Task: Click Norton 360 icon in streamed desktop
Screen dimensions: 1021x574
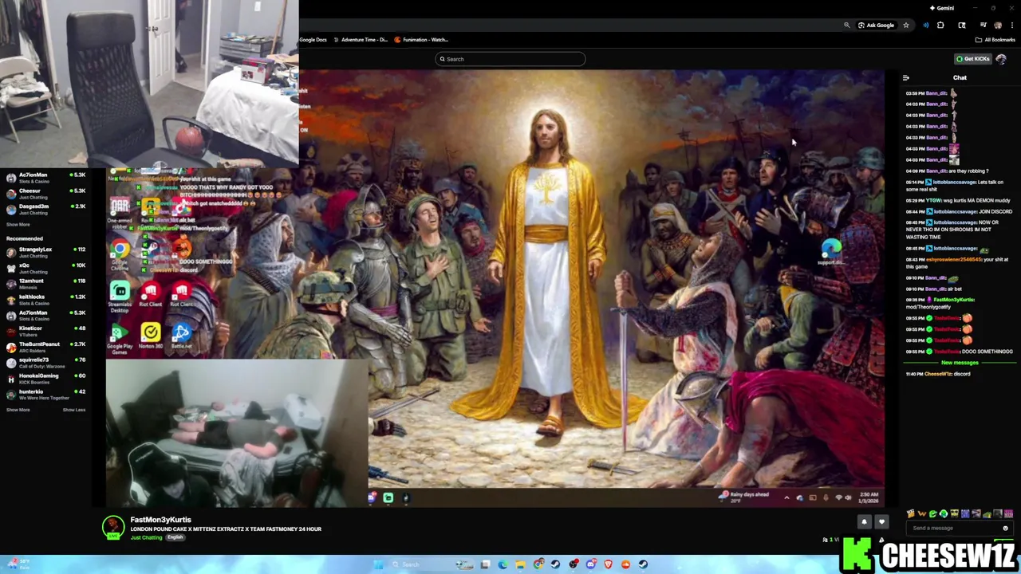Action: pyautogui.click(x=151, y=336)
